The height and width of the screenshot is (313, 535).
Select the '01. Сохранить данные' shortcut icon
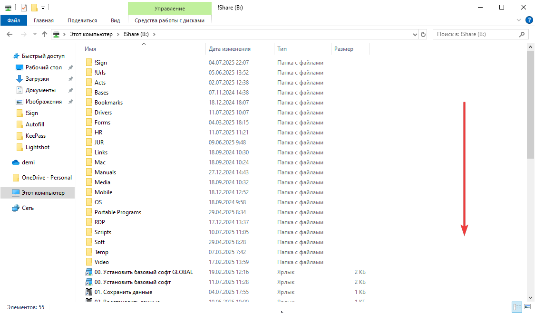tap(88, 292)
